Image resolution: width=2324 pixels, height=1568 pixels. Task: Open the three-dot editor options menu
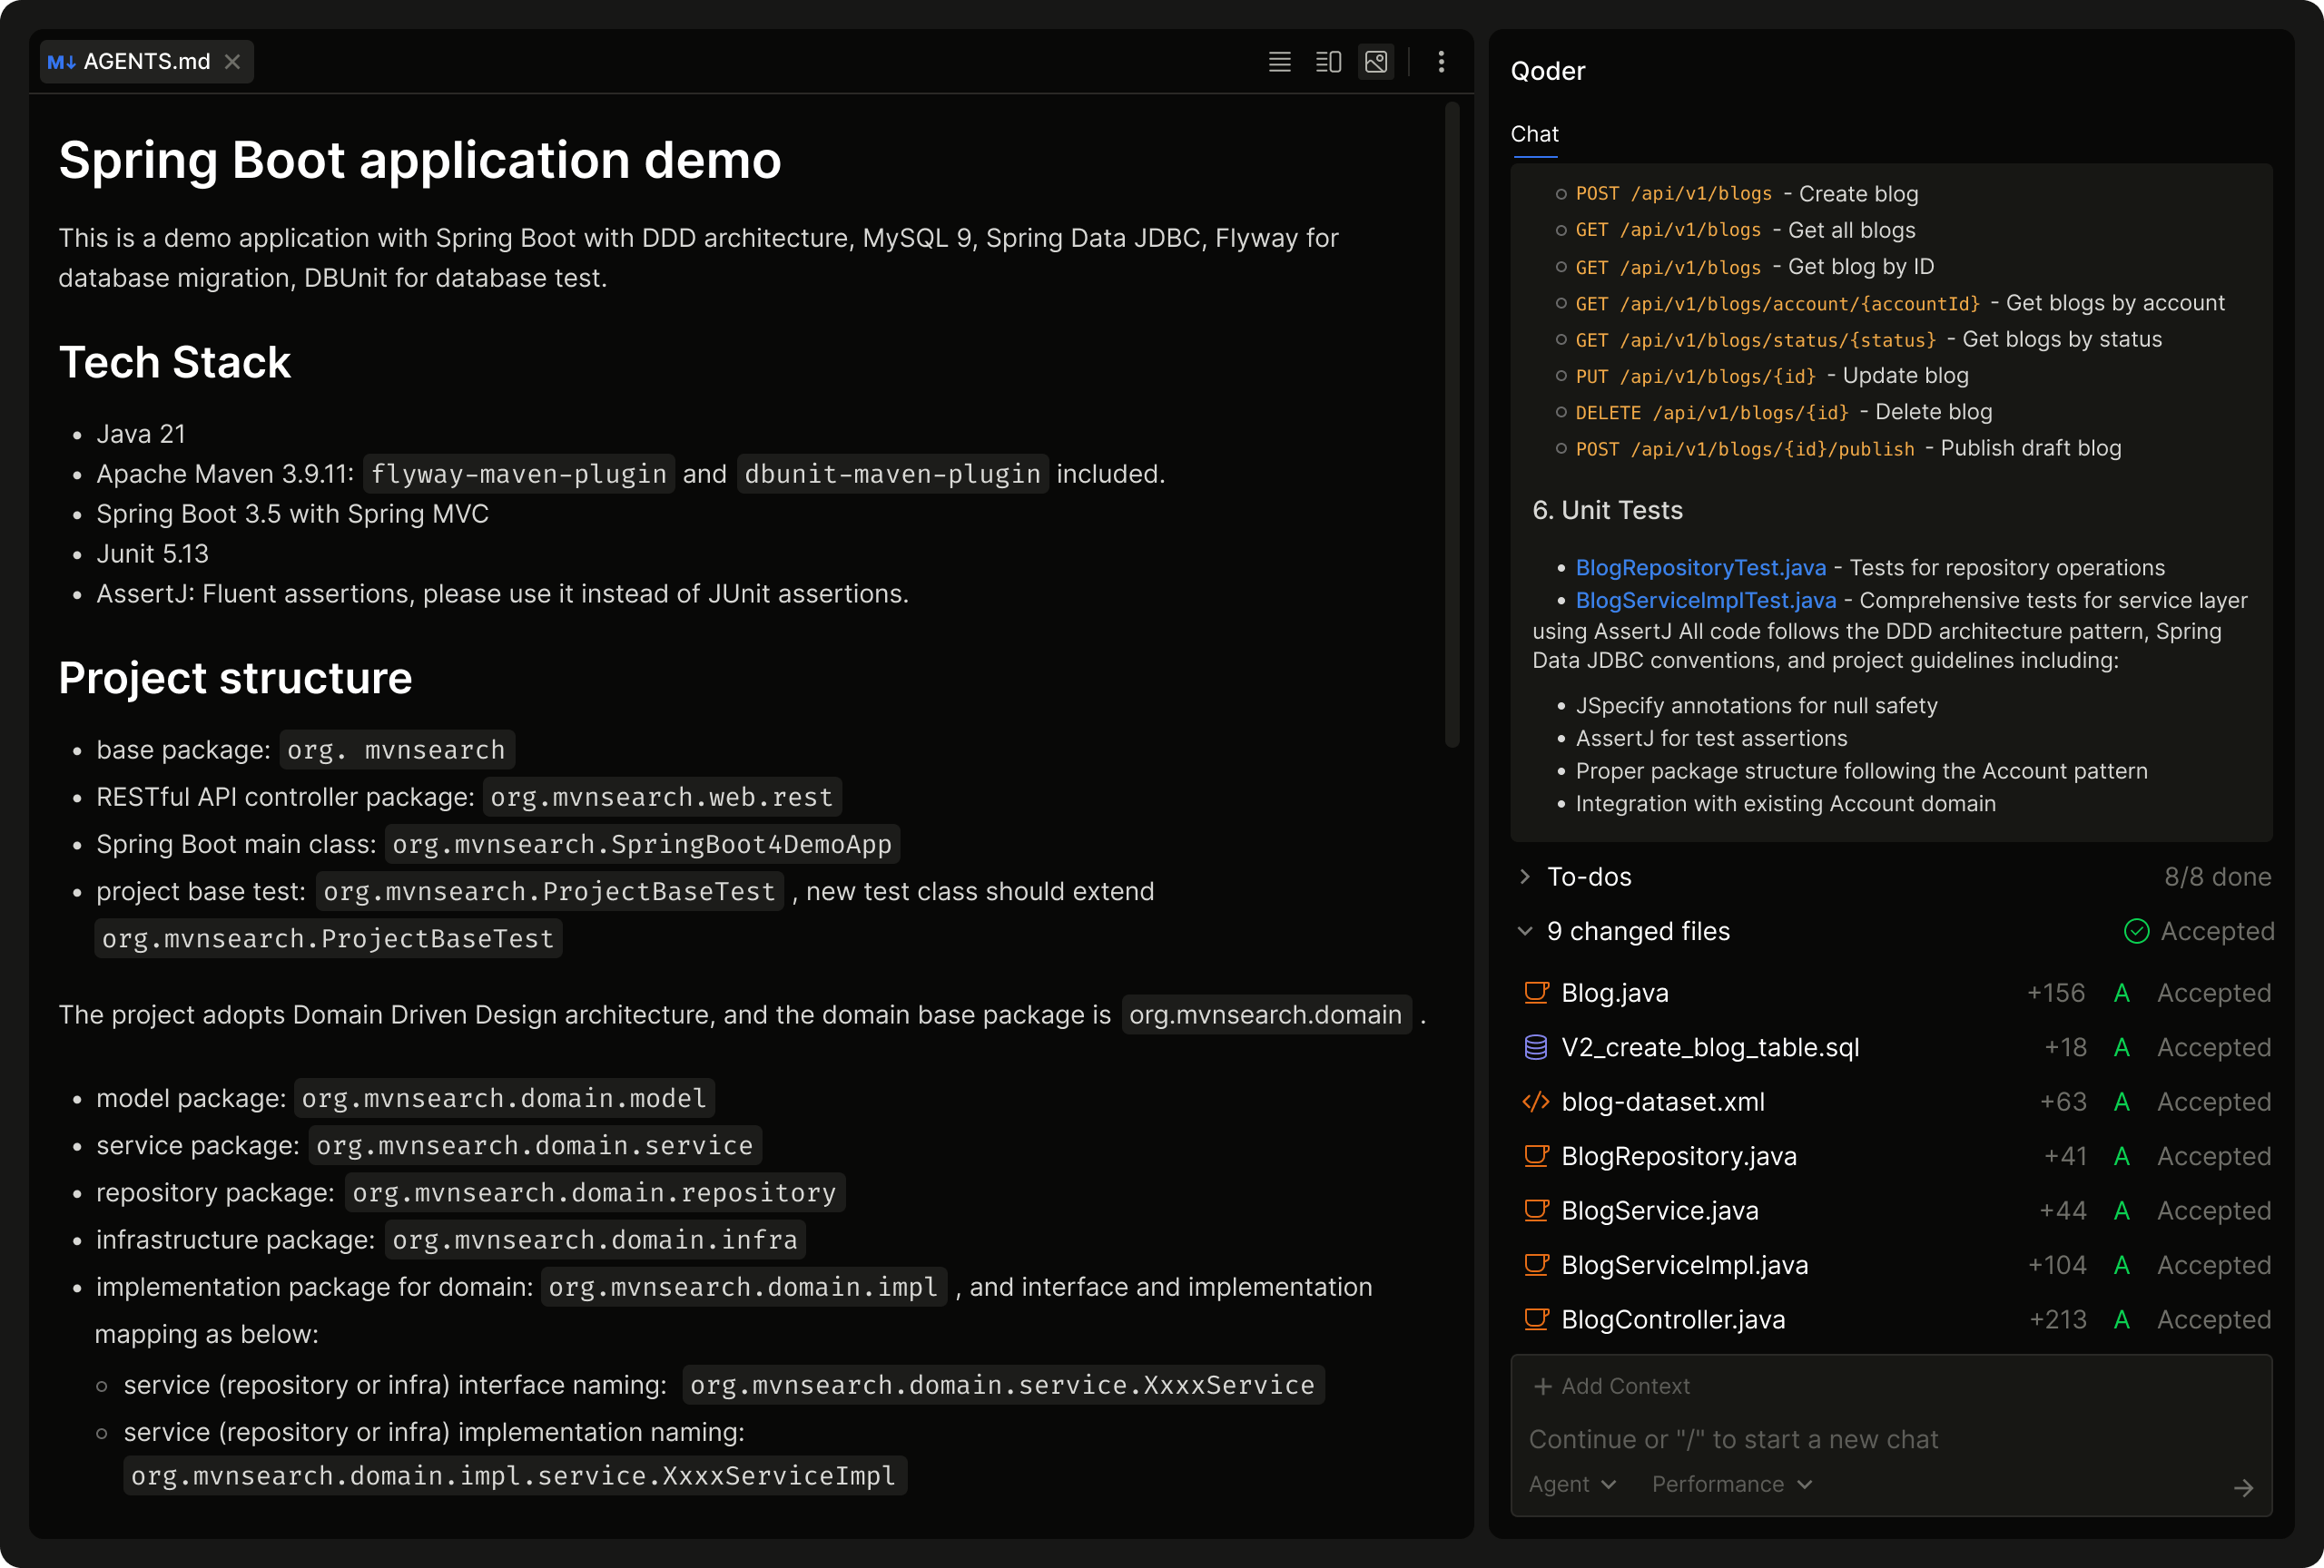1442,61
